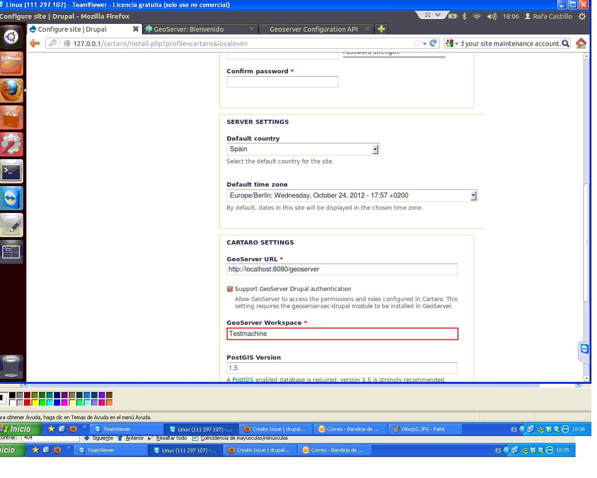The image size is (597, 478).
Task: Open the Default country dropdown
Action: pos(303,149)
